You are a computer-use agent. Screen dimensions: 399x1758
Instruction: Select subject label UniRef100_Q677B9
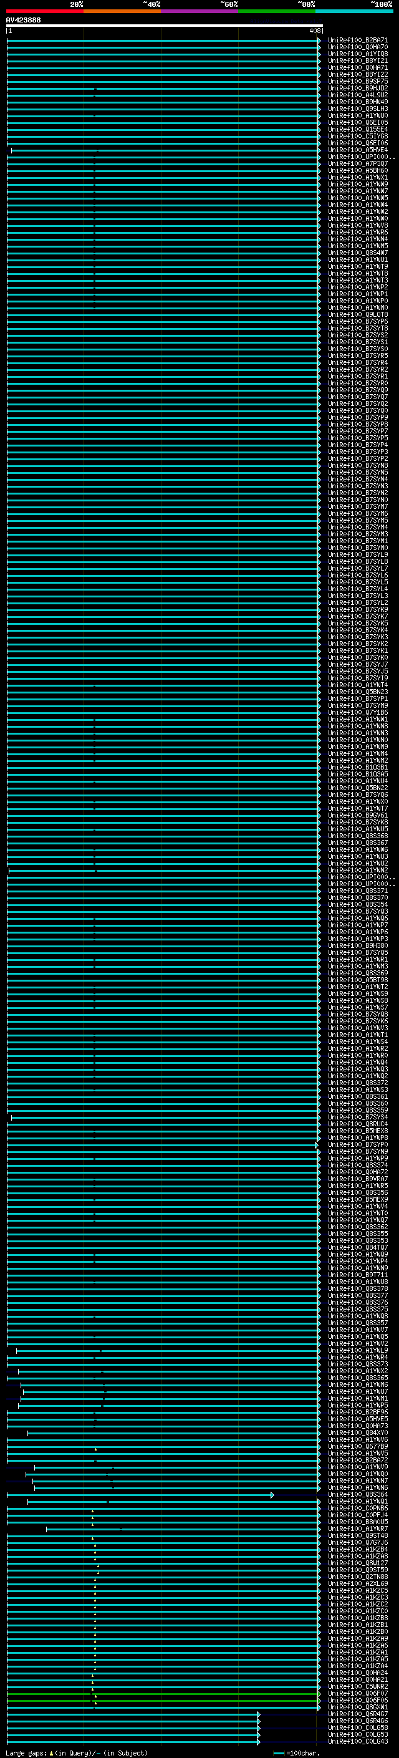358,1447
